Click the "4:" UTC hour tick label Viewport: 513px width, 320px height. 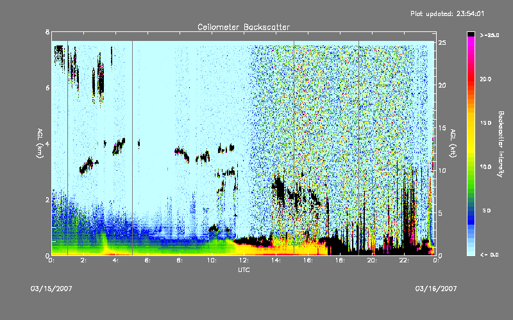point(115,260)
